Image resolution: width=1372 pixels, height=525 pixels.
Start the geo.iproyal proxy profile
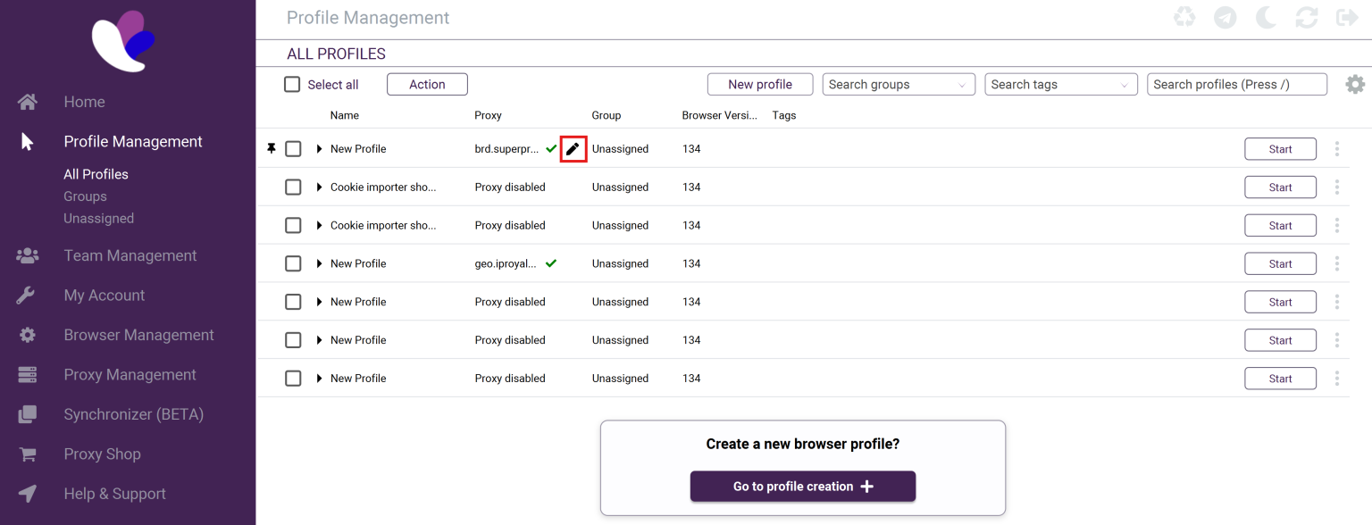(1280, 263)
